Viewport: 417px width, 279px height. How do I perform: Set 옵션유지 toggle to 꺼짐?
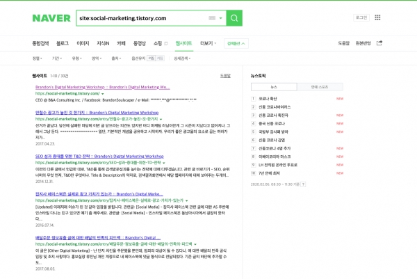click(x=152, y=58)
